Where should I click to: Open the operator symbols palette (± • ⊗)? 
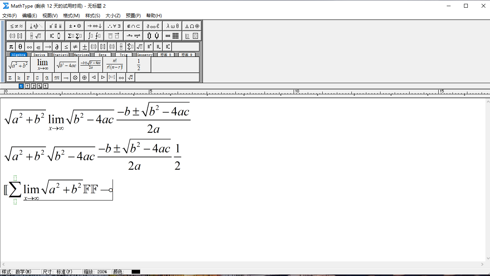(x=75, y=26)
